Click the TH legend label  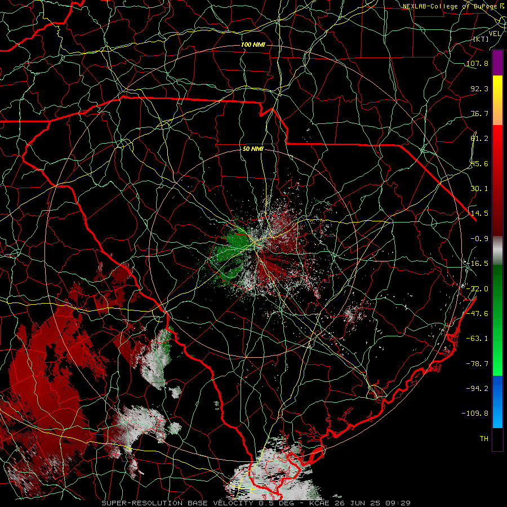(x=484, y=439)
